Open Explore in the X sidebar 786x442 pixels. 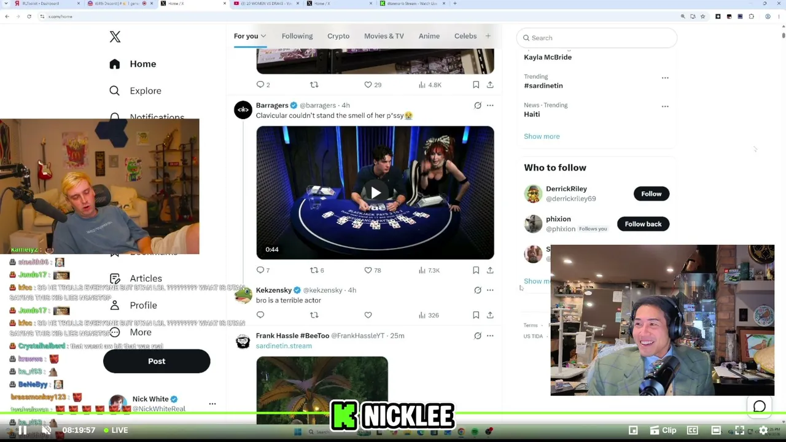(x=135, y=91)
